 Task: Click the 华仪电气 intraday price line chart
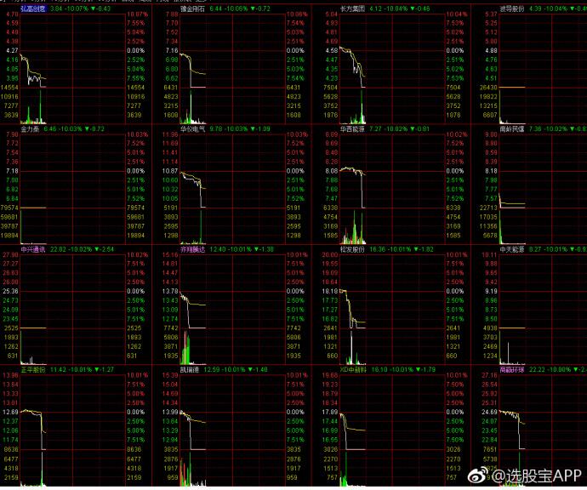point(193,183)
